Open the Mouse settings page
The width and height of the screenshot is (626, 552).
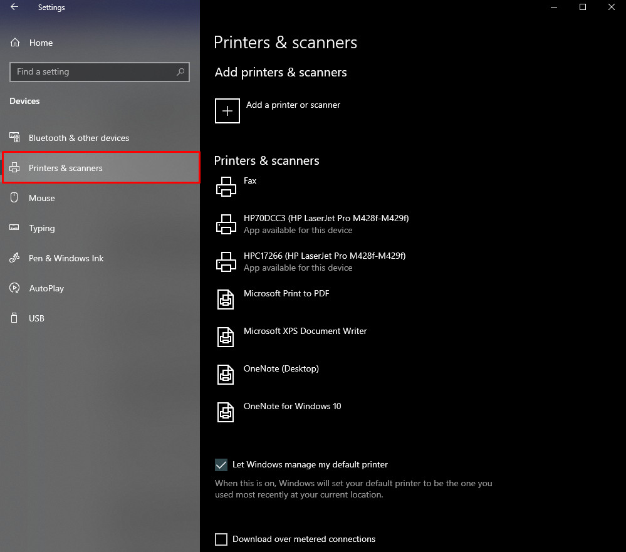point(100,198)
